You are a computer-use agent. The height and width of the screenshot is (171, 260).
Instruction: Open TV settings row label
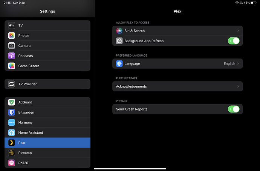point(20,25)
